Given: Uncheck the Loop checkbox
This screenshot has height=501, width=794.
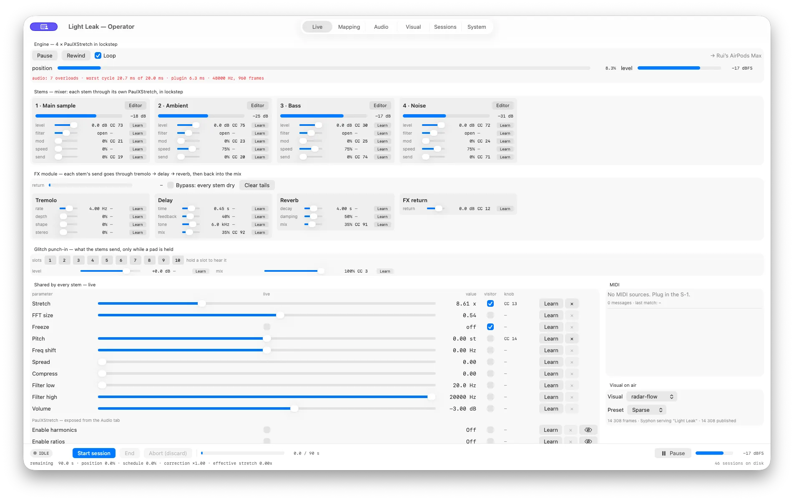Looking at the screenshot, I should pos(98,55).
